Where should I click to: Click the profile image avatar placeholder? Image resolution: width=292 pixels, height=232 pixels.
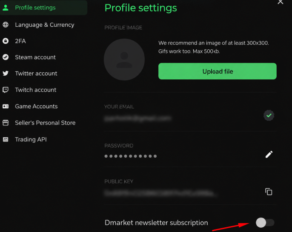pyautogui.click(x=124, y=59)
